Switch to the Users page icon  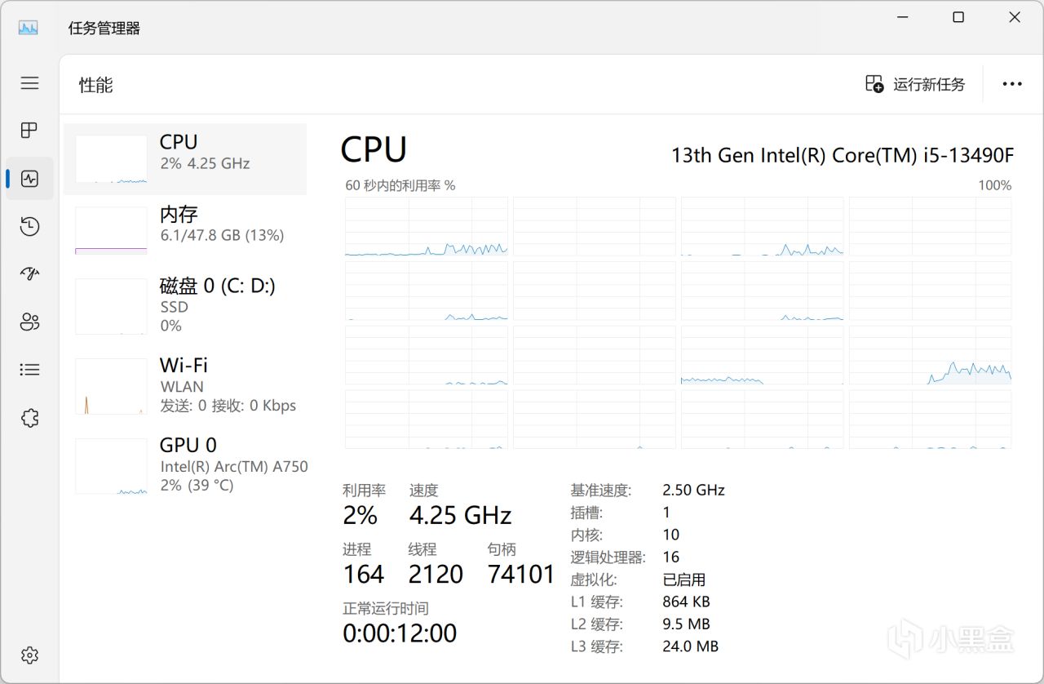(30, 322)
